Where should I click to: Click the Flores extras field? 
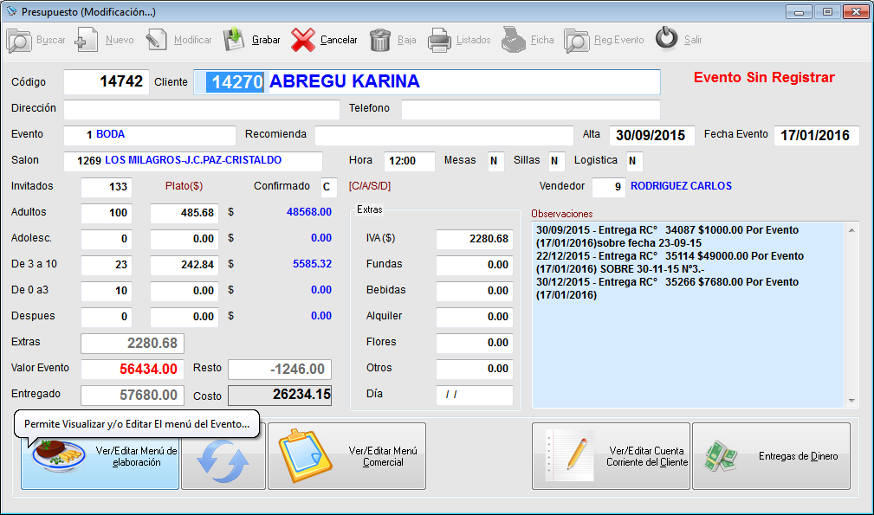[x=475, y=343]
